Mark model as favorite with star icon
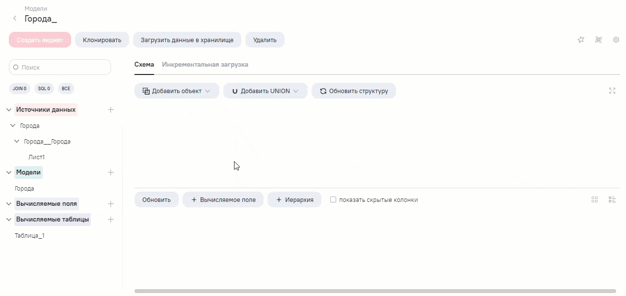This screenshot has height=296, width=626. pyautogui.click(x=581, y=40)
